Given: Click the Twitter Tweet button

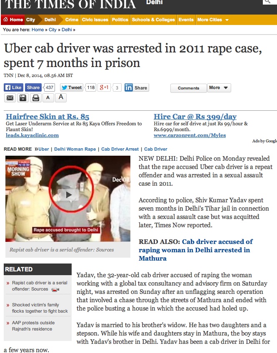Looking at the screenshot, I should click(x=72, y=87).
